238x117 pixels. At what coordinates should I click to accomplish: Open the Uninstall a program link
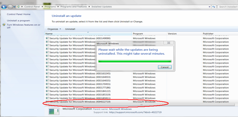point(18,21)
